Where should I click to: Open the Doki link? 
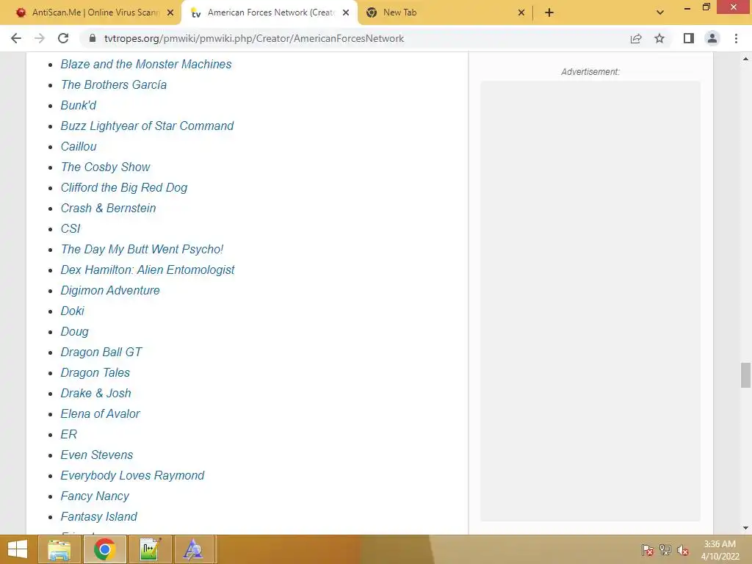tap(73, 311)
